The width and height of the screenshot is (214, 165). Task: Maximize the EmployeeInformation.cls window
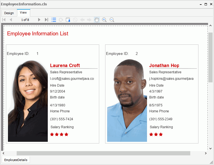(206, 4)
